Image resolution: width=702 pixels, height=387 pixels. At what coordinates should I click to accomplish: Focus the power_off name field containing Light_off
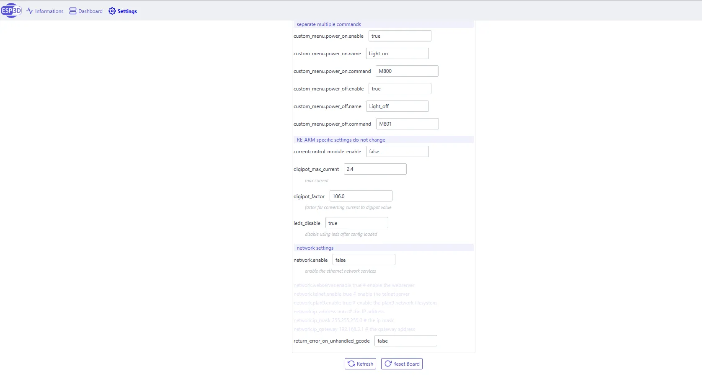coord(397,106)
